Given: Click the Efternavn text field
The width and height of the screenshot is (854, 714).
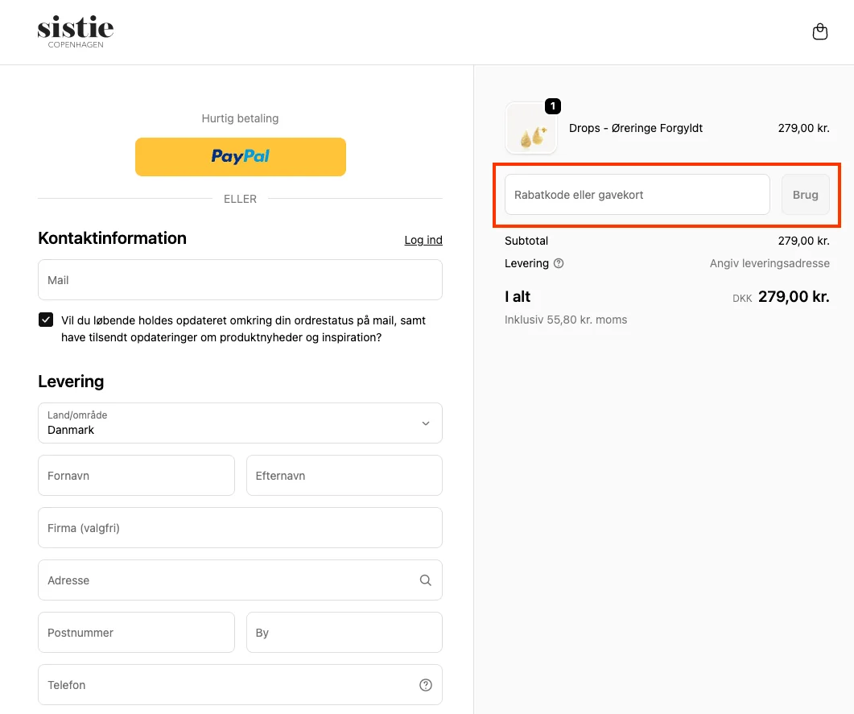Looking at the screenshot, I should [344, 476].
